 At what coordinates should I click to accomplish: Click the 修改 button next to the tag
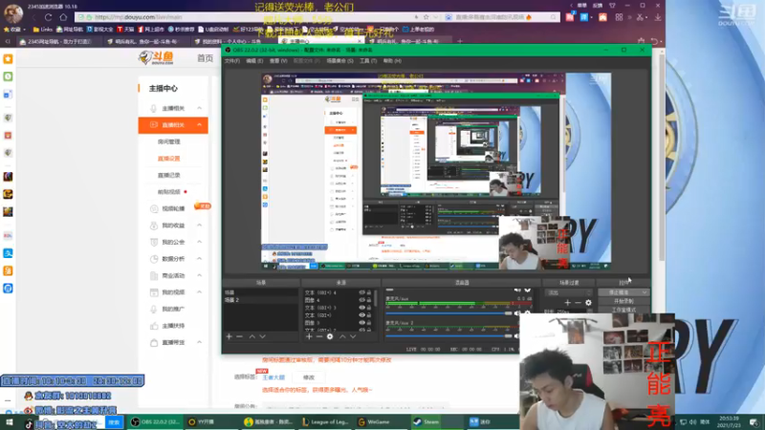click(309, 377)
